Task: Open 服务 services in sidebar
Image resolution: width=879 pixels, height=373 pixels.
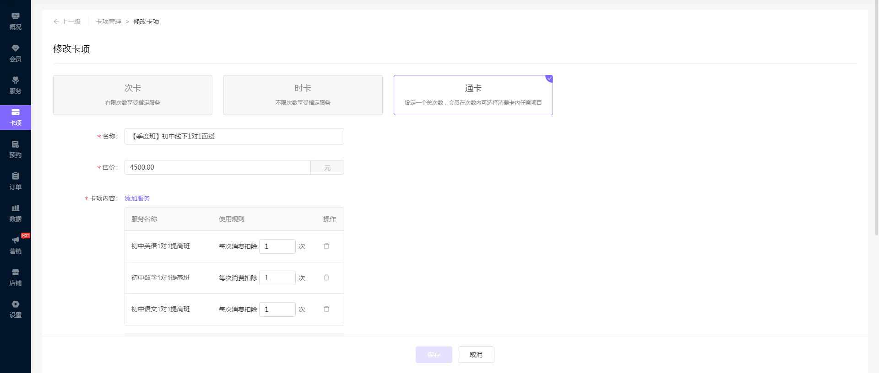Action: (x=16, y=85)
